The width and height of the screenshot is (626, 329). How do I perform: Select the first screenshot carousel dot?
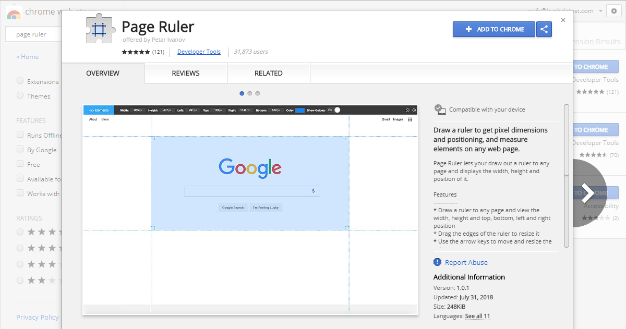coord(242,93)
